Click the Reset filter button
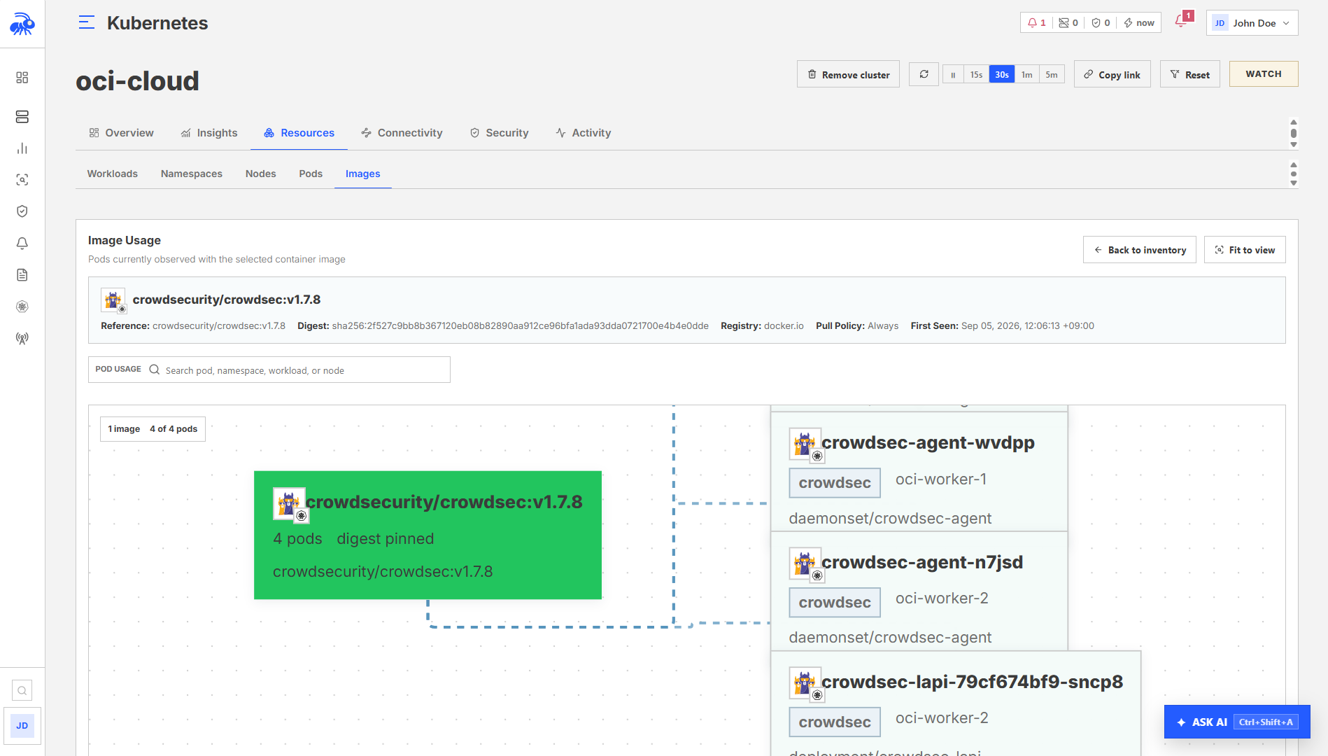Screen dimensions: 1328x756 [x=1189, y=74]
